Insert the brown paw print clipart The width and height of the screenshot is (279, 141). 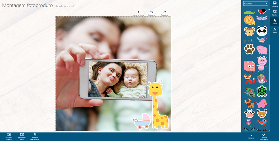249,49
